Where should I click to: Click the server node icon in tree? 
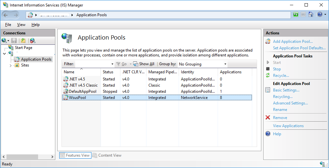click(11, 53)
